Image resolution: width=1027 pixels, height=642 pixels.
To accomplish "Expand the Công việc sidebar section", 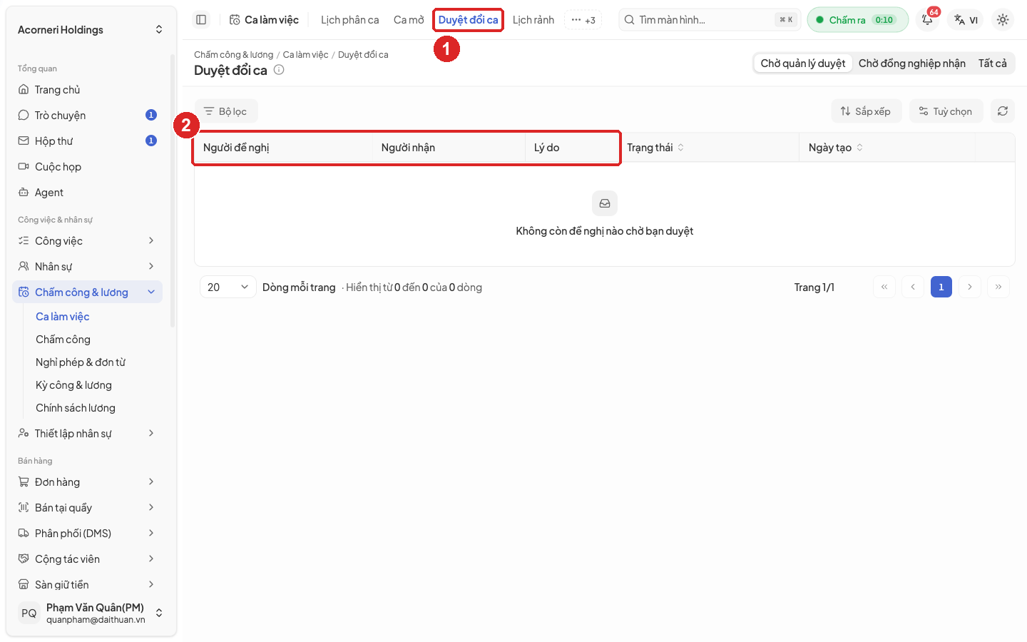I will tap(87, 241).
